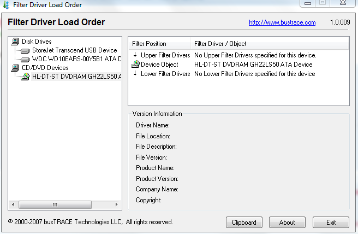This screenshot has height=234, width=358.
Task: Click the WDC WD10EARS drive icon
Action: 25,60
